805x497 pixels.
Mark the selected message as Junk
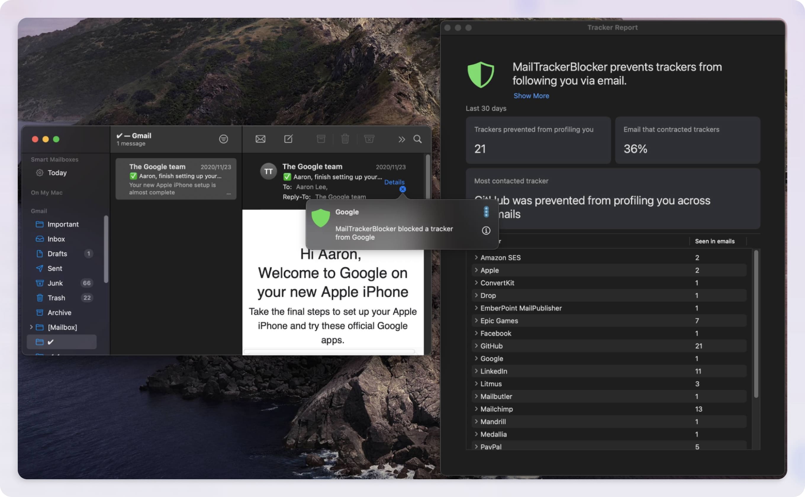pos(369,139)
